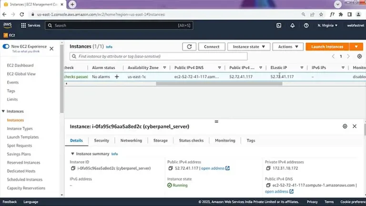
Task: Go to the next page of instances
Action: [348, 56]
